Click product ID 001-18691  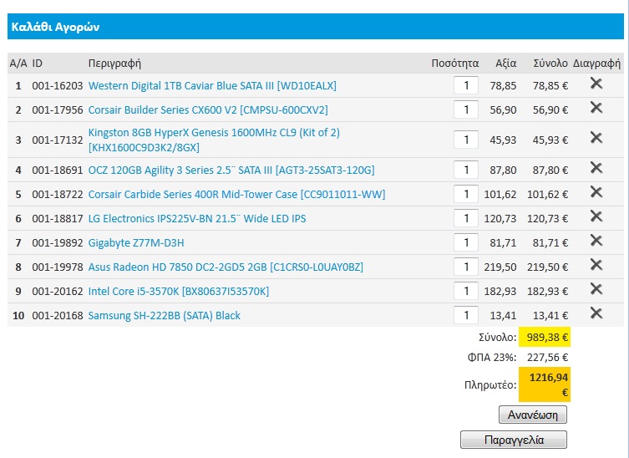pyautogui.click(x=58, y=170)
